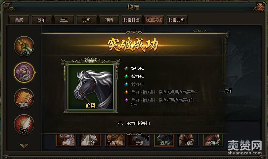Screen dimensions: 268x159
Task: Switch to the 秘宝洗练 tab
Action: pyautogui.click(x=176, y=20)
